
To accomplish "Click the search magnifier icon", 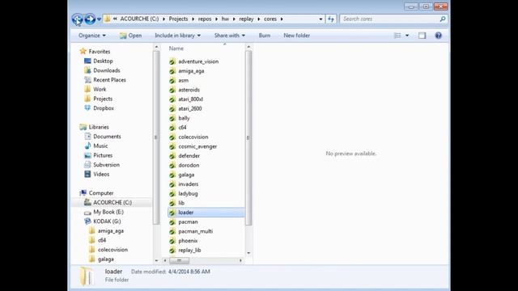I will [x=443, y=19].
